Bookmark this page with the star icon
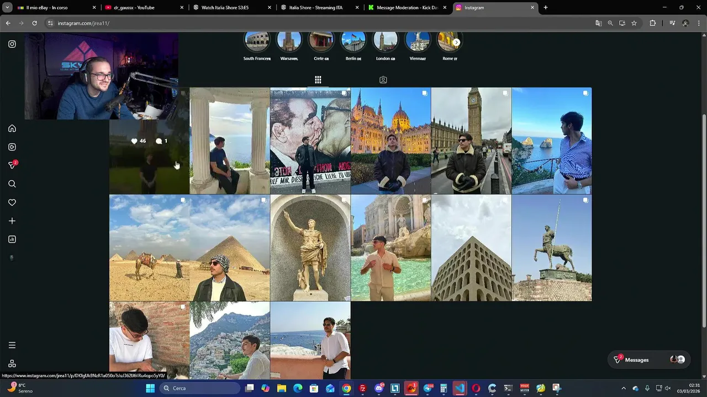The width and height of the screenshot is (707, 397). (x=634, y=23)
